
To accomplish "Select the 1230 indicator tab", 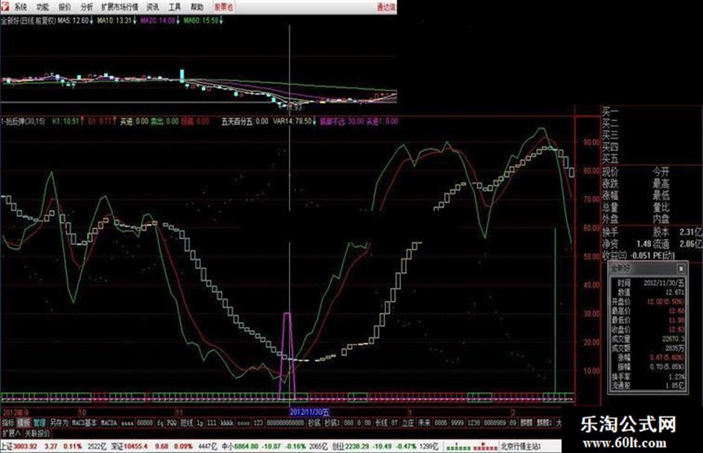I will (x=473, y=423).
